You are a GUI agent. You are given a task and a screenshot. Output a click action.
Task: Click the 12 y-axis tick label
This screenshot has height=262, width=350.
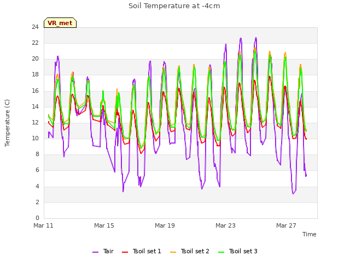pos(35,122)
